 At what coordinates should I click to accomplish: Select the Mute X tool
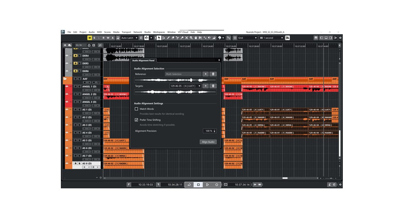186,38
